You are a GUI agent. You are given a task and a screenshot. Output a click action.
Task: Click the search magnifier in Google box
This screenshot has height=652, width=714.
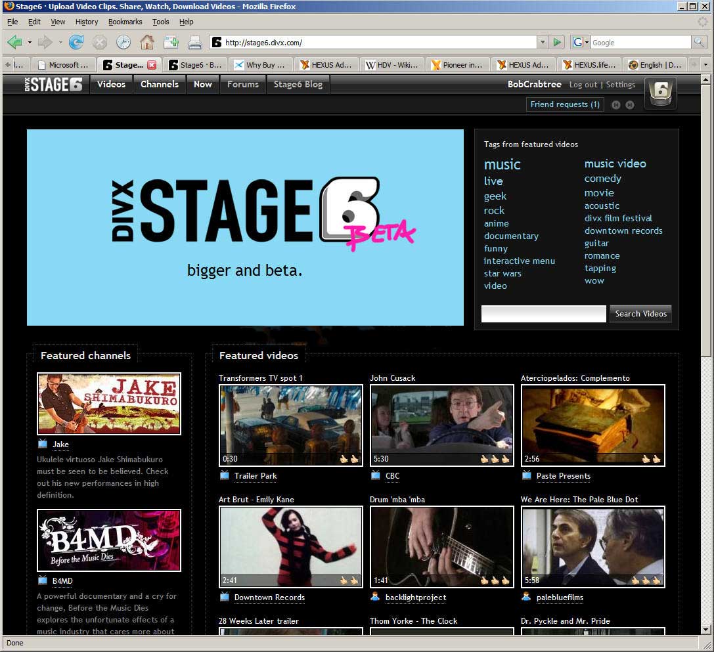click(699, 42)
